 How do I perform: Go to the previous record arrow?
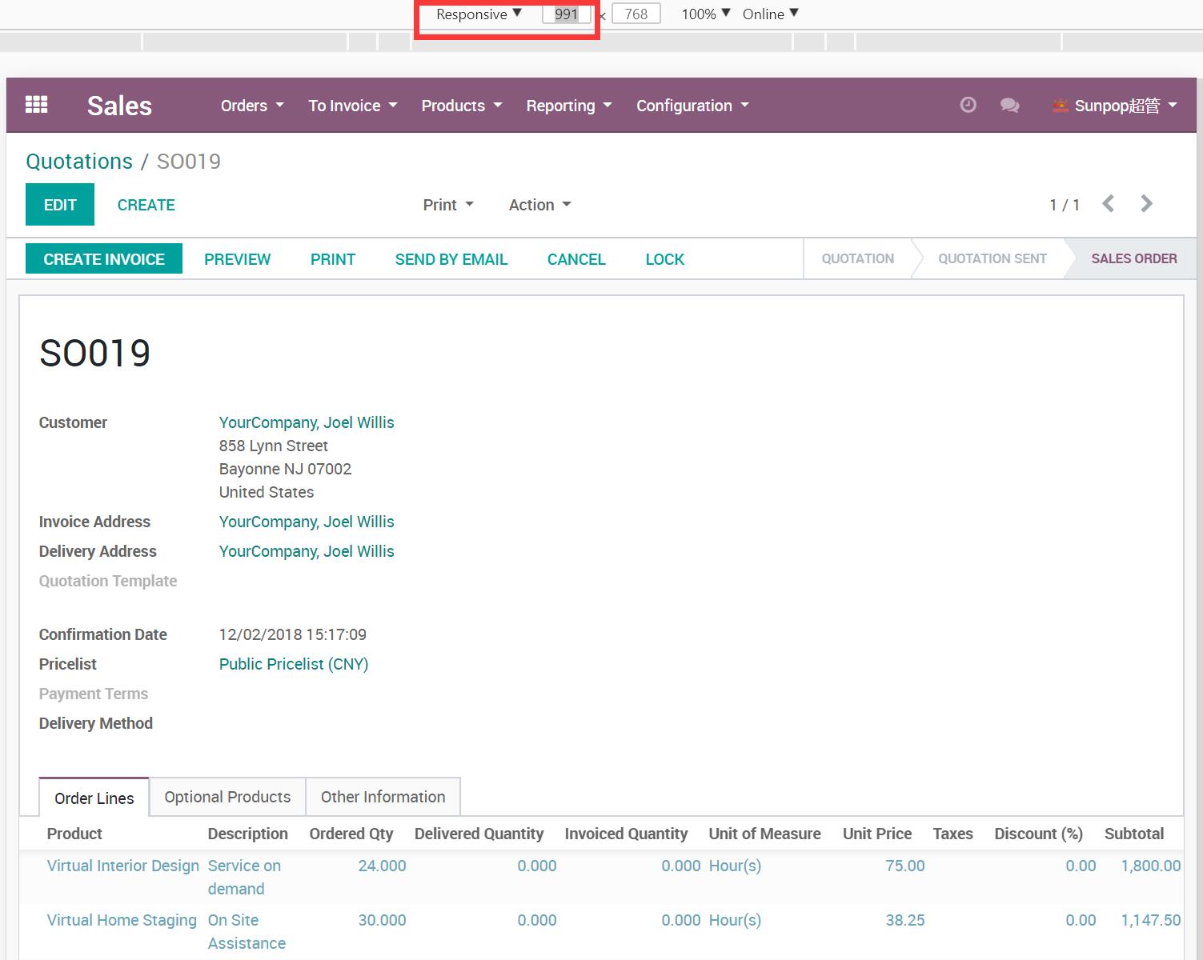coord(1108,204)
